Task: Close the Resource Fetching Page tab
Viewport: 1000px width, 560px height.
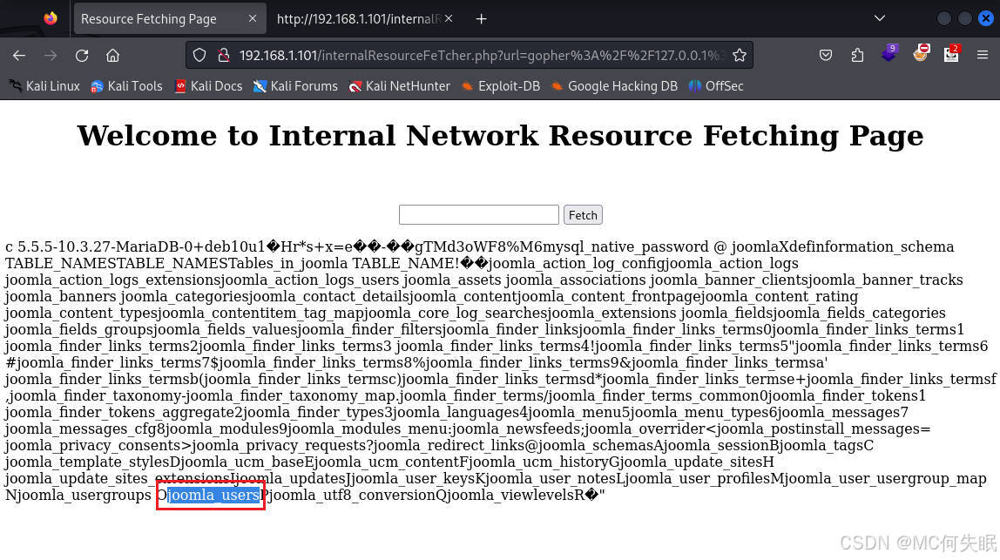Action: coord(253,18)
